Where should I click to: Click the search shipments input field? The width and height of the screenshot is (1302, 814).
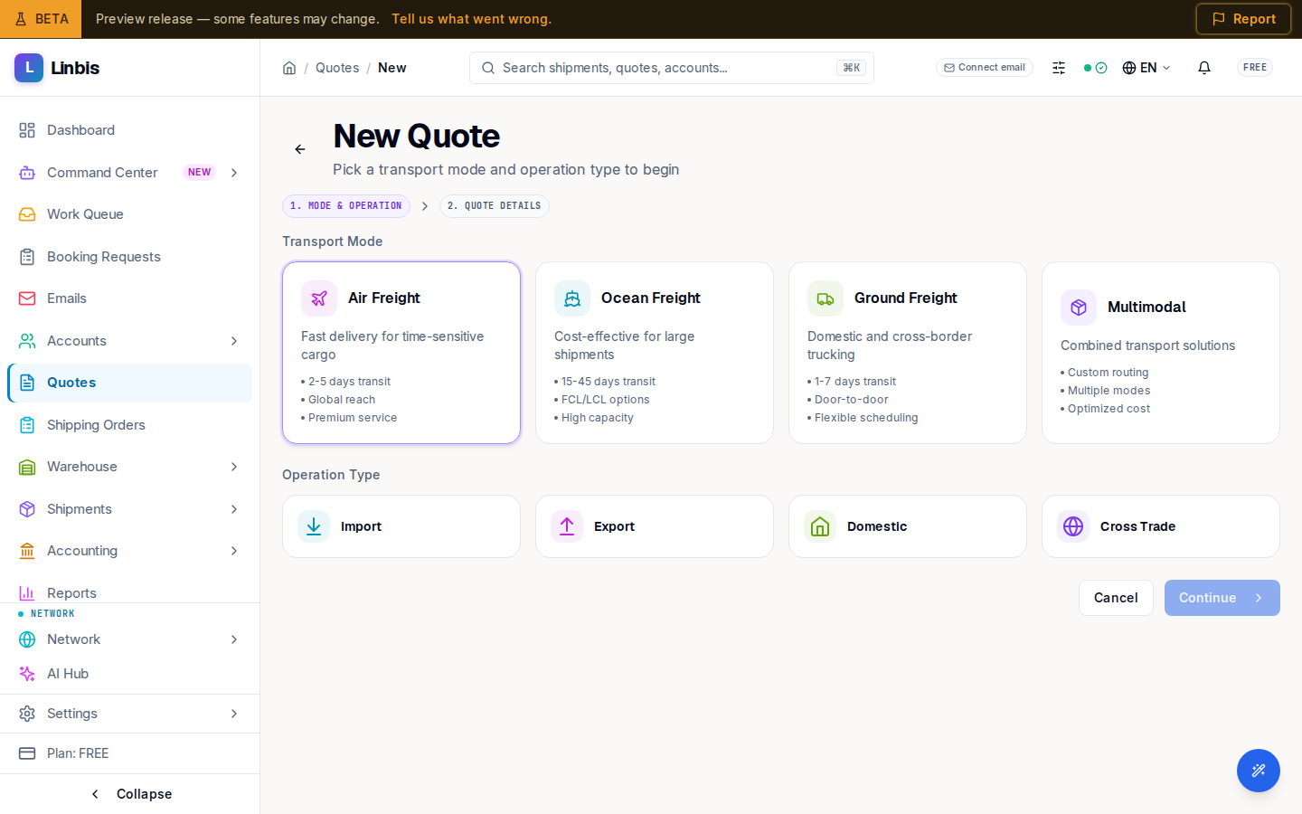672,68
